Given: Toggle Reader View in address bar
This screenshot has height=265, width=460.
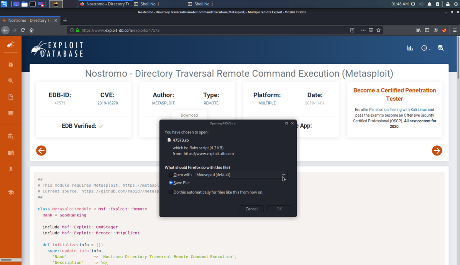Looking at the screenshot, I should click(352, 30).
